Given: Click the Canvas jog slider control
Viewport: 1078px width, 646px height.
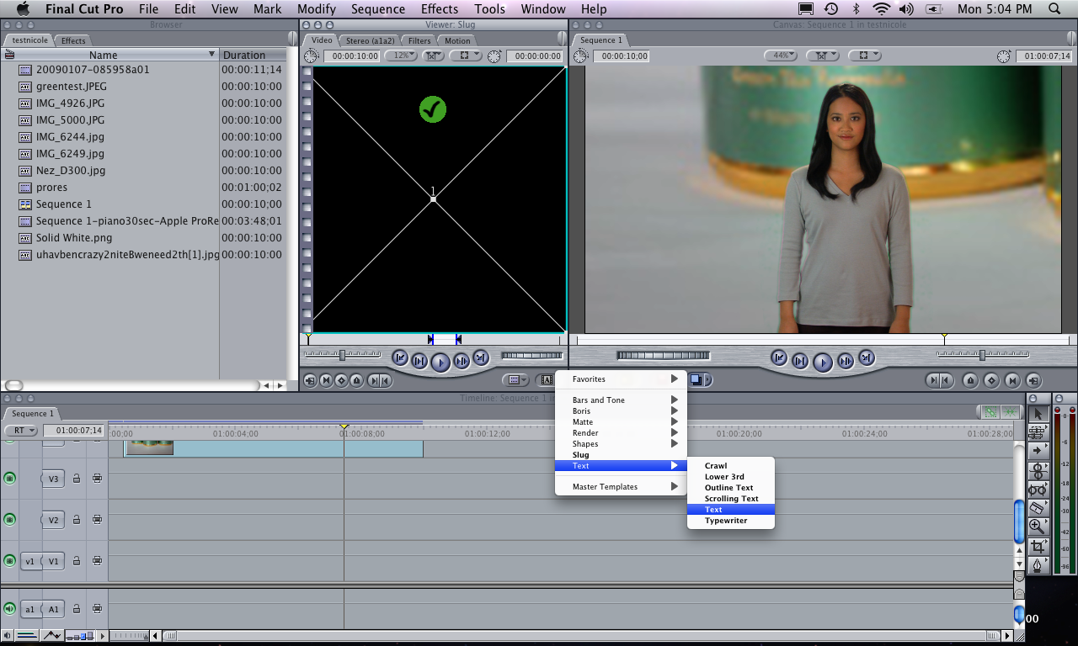Looking at the screenshot, I should [x=663, y=356].
